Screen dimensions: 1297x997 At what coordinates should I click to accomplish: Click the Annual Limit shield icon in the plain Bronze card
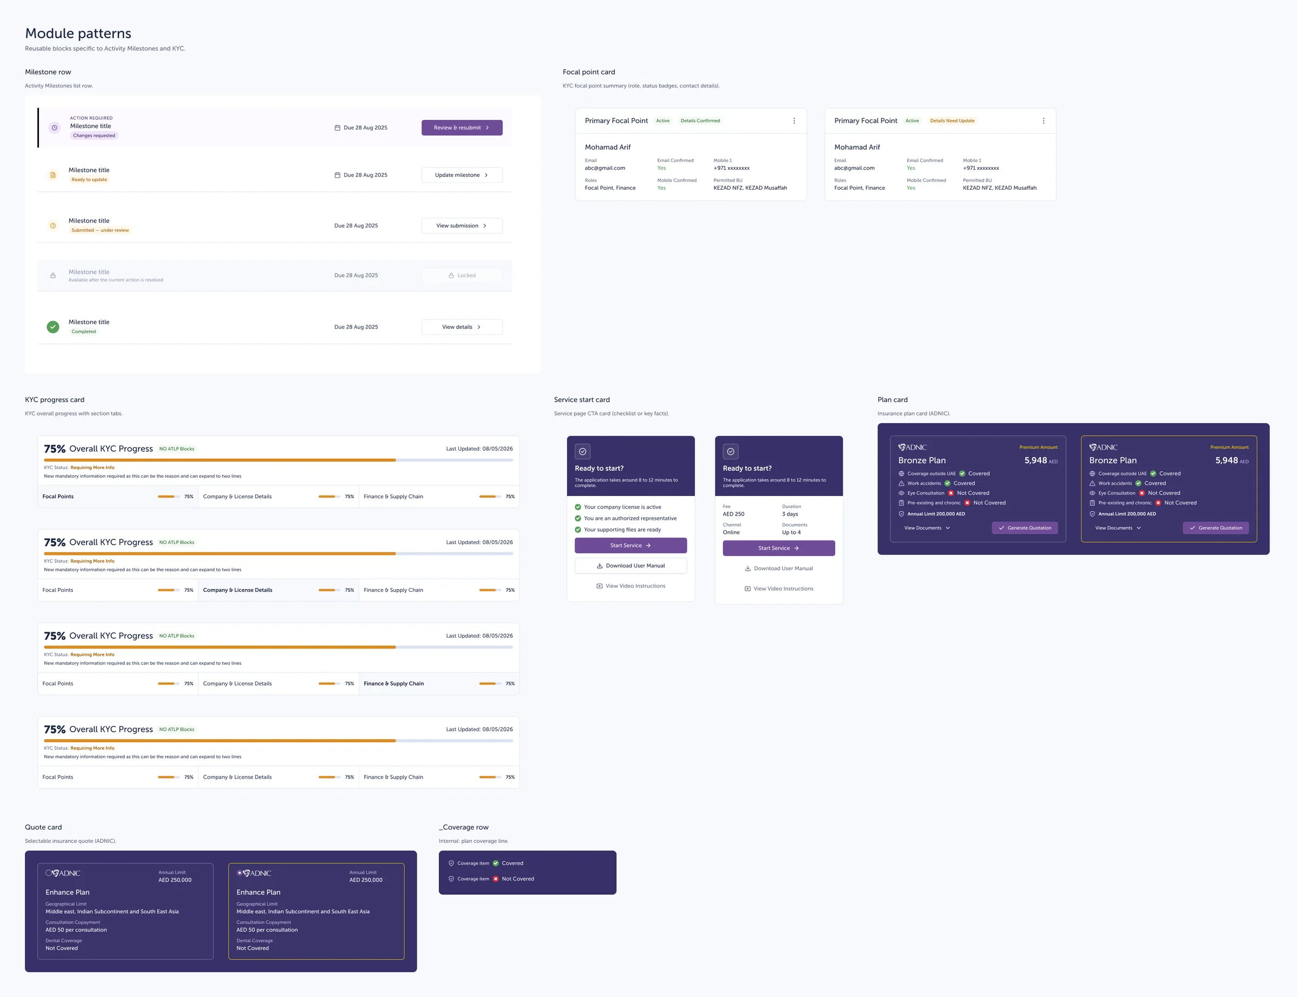(901, 514)
